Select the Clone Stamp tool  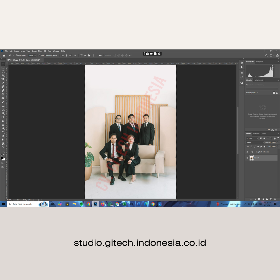tap(3, 106)
